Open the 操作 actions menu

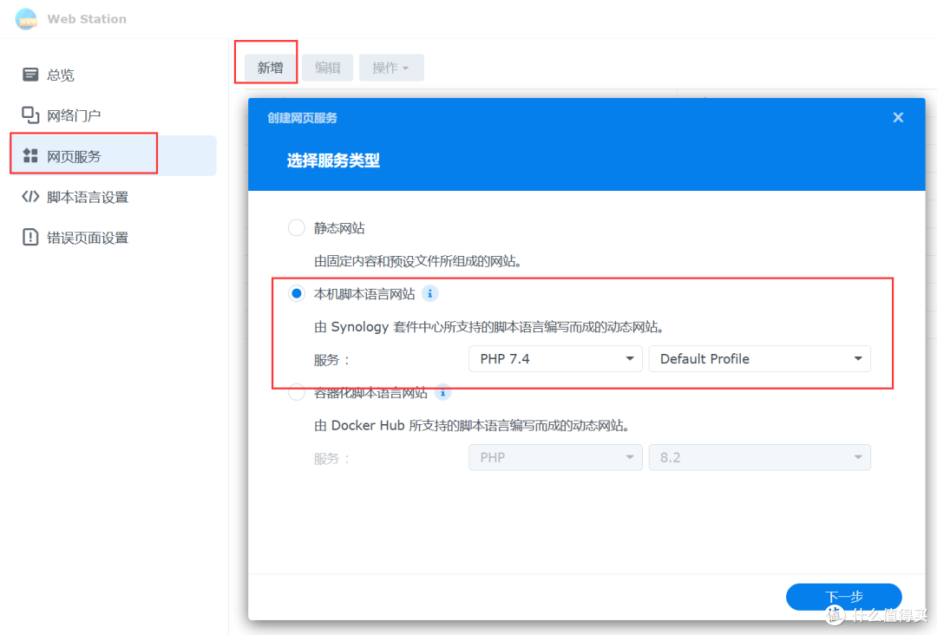point(391,67)
